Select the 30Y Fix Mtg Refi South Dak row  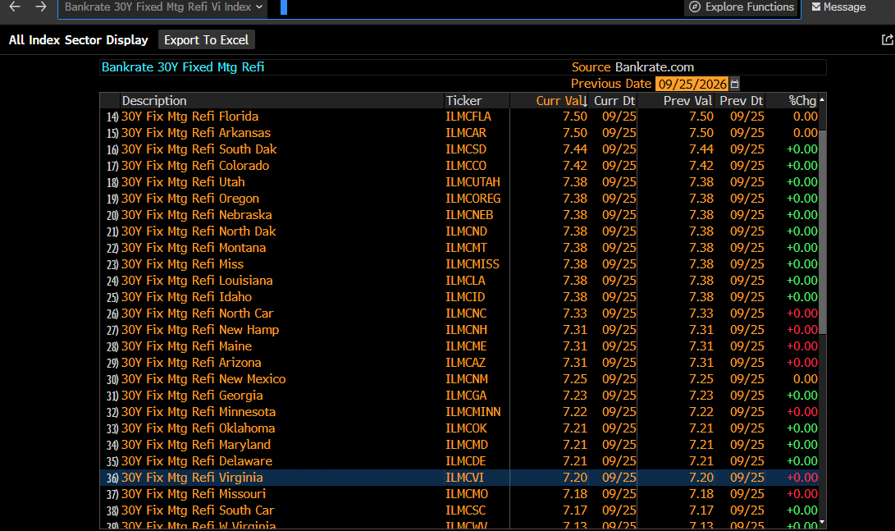pos(459,149)
